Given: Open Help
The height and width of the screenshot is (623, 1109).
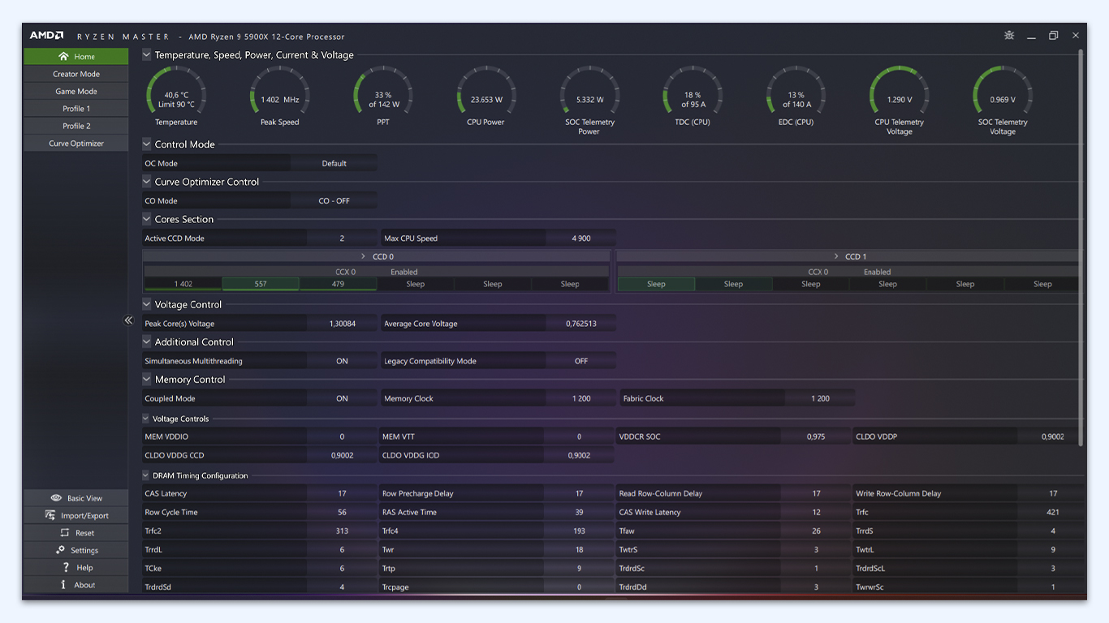Looking at the screenshot, I should pos(76,568).
